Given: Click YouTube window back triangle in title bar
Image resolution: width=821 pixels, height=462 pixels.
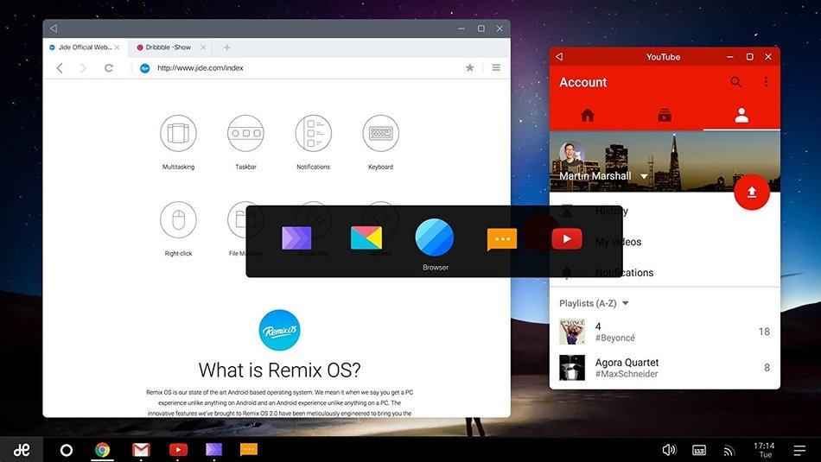Looking at the screenshot, I should (x=559, y=56).
